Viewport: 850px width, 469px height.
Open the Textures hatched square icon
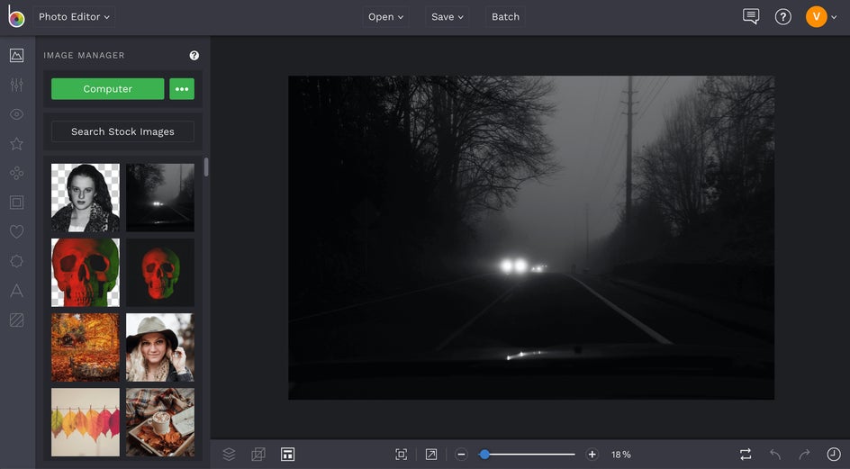pos(17,320)
